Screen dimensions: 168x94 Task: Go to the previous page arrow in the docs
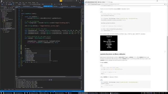pos(87,52)
